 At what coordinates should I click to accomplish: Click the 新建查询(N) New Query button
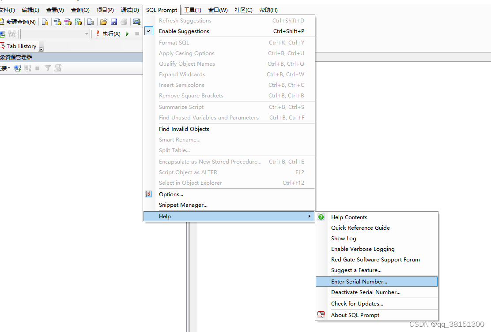tap(18, 22)
